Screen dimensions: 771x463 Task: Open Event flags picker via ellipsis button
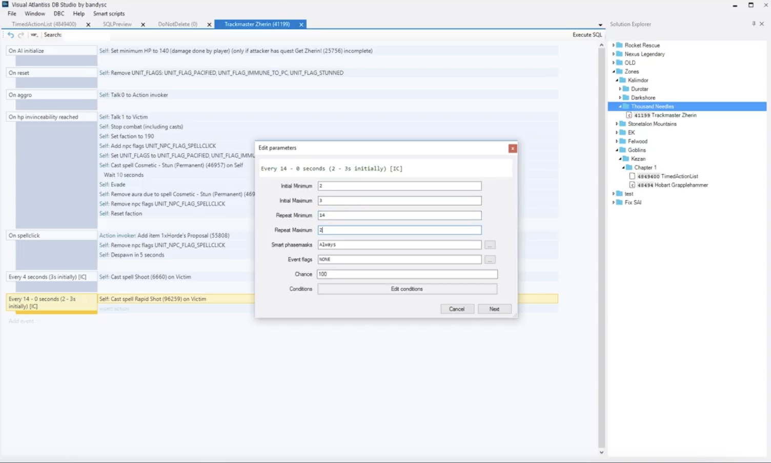coord(490,259)
